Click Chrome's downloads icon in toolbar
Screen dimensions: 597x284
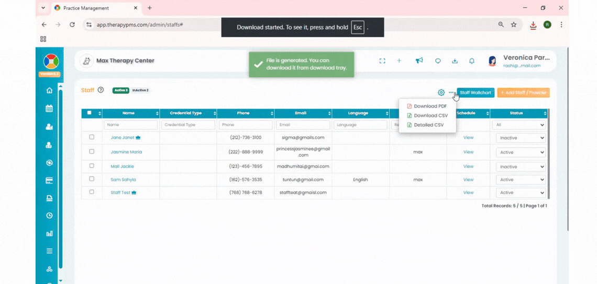coord(534,25)
